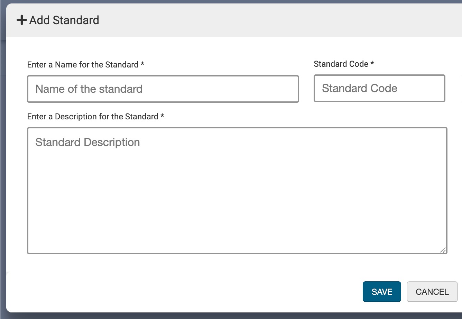Viewport: 462px width, 319px height.
Task: Click the required asterisk after the Name label
Action: pos(142,65)
